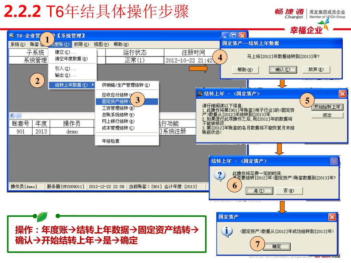The width and height of the screenshot is (351, 263).
Task: Click 开始结转上年 button
Action: (327, 107)
